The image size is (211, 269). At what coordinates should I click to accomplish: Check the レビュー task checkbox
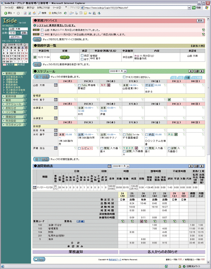pos(79,148)
